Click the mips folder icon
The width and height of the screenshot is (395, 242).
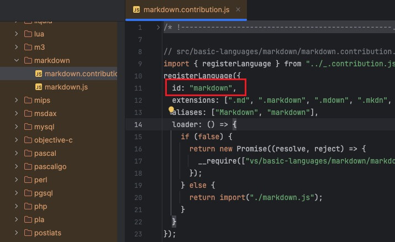pos(28,100)
